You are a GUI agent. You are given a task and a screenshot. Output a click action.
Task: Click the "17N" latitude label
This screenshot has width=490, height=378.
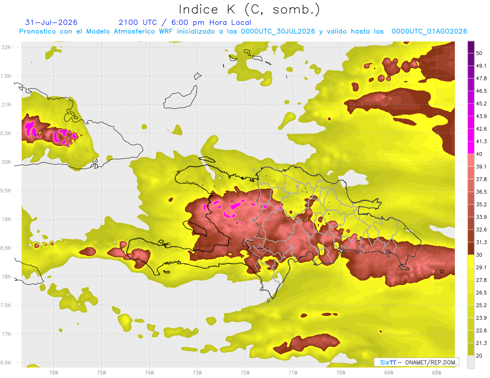coord(6,334)
